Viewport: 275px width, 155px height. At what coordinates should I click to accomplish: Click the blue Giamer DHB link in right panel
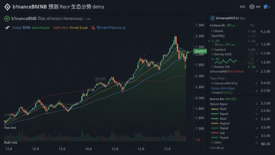pos(223,88)
